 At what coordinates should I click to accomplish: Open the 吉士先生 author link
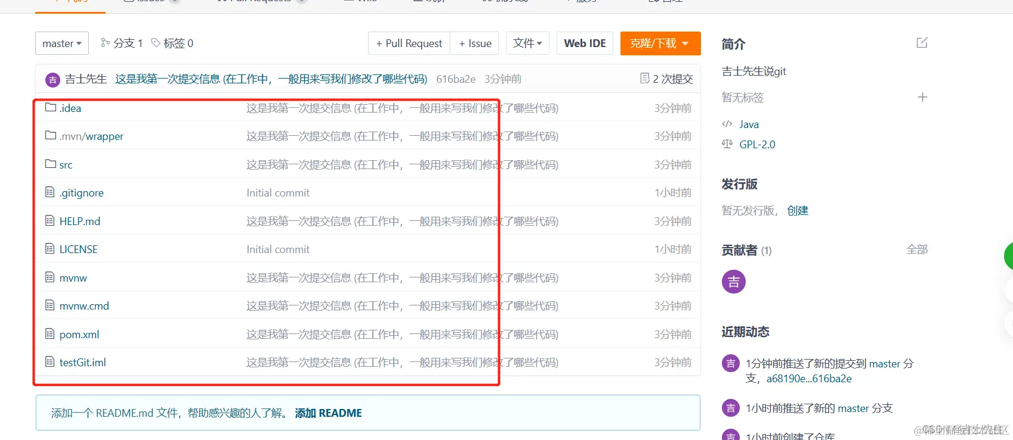click(86, 79)
